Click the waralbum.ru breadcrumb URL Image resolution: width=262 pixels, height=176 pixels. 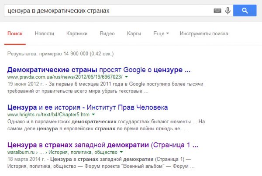62,152
